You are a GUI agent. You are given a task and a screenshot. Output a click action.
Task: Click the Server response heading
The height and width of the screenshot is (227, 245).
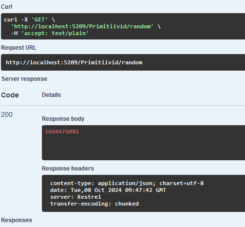[x=24, y=79]
